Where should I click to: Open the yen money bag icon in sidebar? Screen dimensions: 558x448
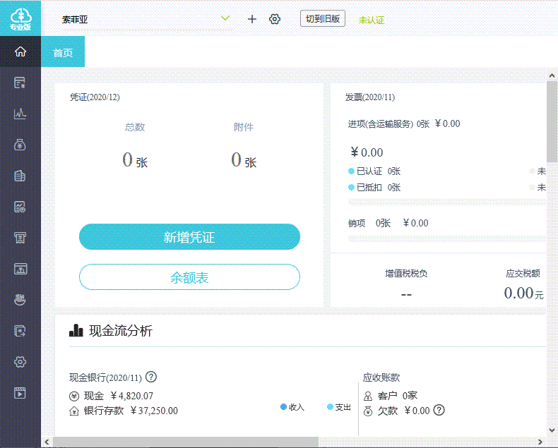tap(20, 145)
